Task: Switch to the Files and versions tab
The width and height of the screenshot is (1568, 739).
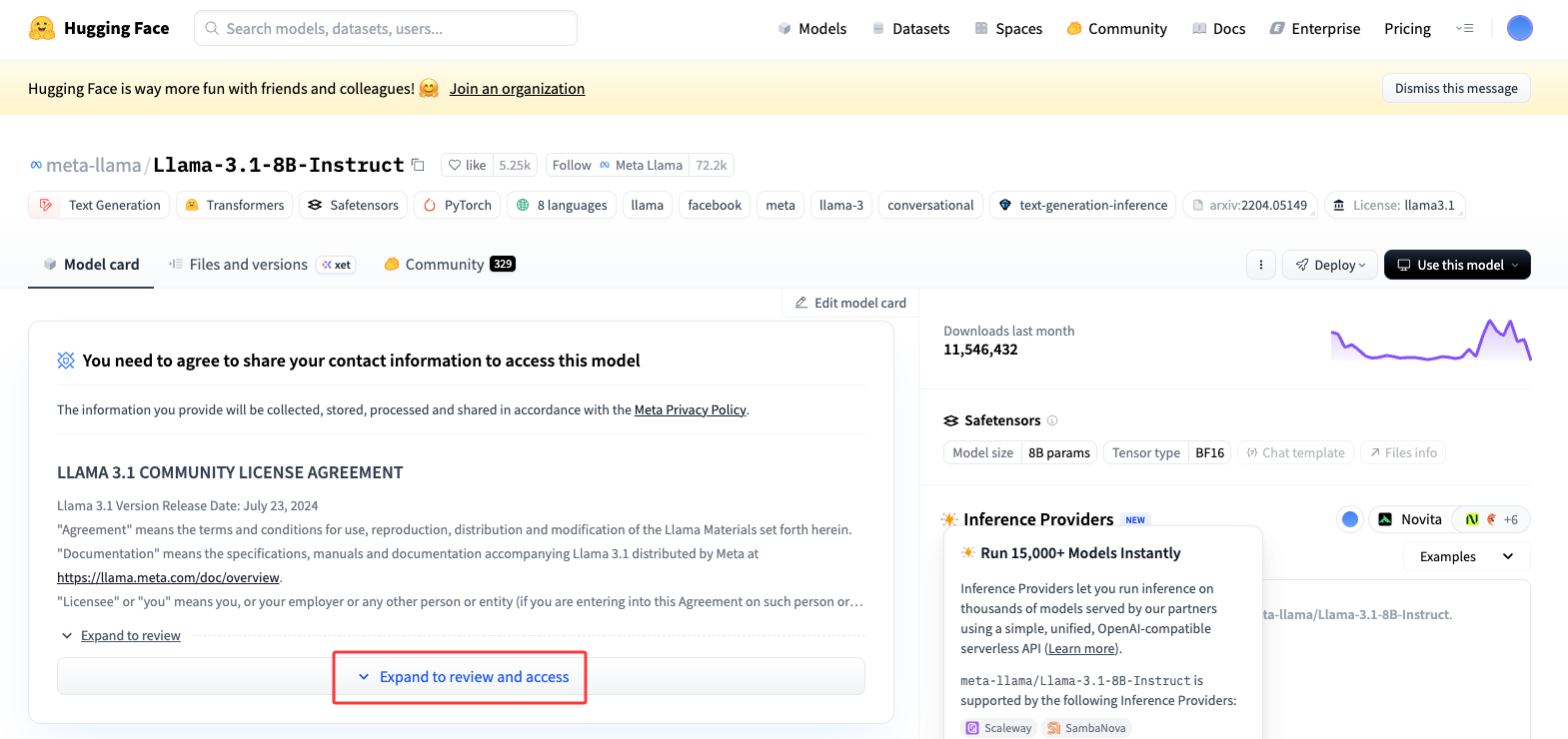Action: click(261, 265)
